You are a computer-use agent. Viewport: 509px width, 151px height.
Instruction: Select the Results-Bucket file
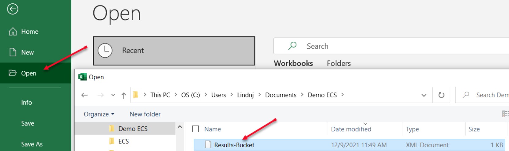tap(349, 145)
